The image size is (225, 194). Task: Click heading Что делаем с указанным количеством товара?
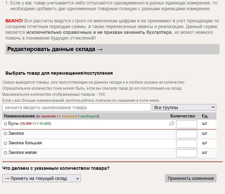56,168
